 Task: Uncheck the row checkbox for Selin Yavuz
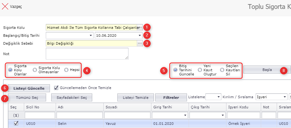click(16, 124)
